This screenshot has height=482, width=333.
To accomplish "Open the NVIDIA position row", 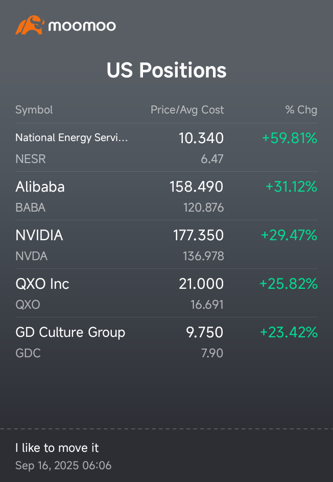I will (39, 235).
